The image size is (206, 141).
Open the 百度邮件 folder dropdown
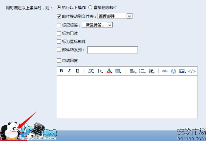(x=115, y=16)
